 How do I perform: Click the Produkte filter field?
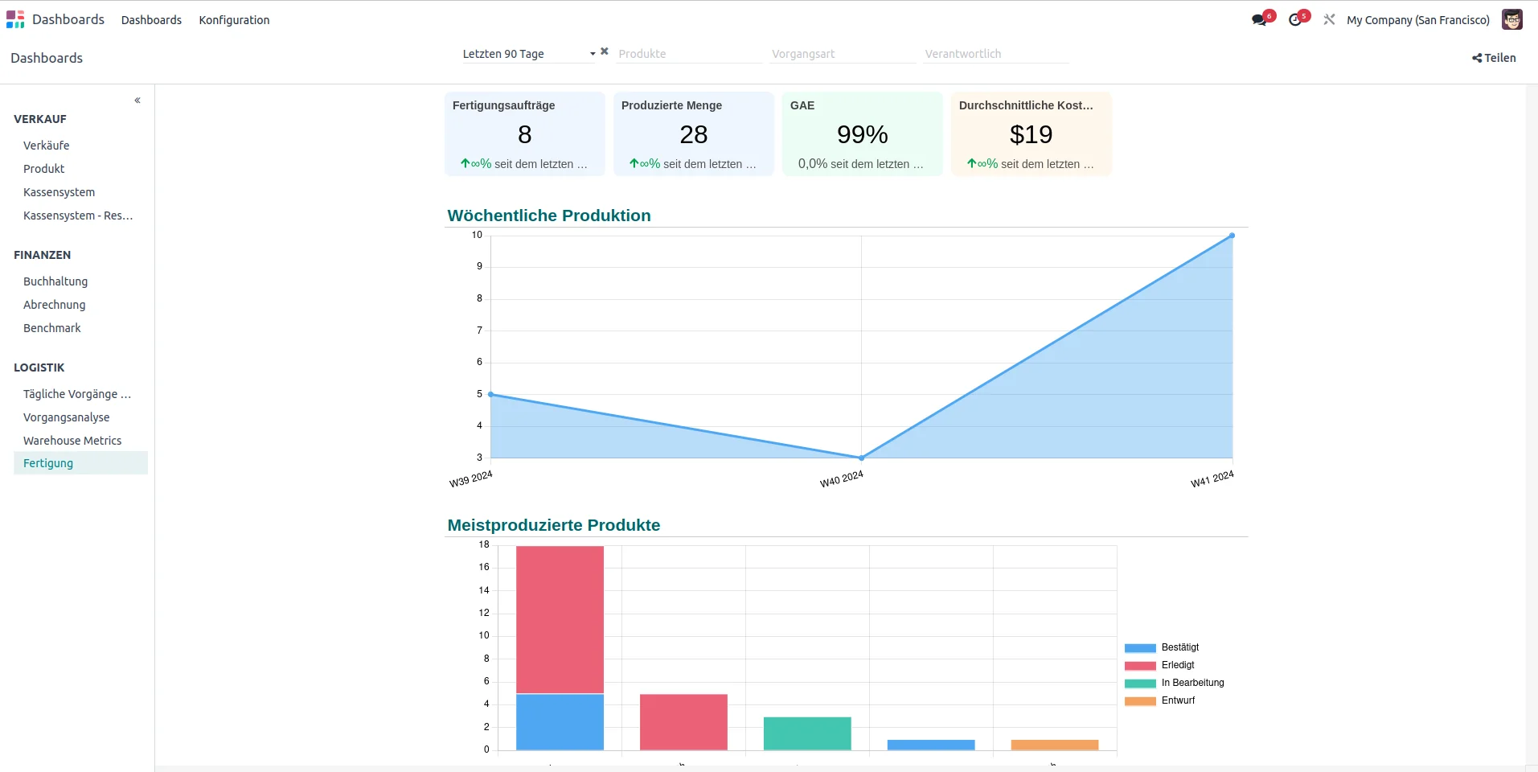coord(689,54)
